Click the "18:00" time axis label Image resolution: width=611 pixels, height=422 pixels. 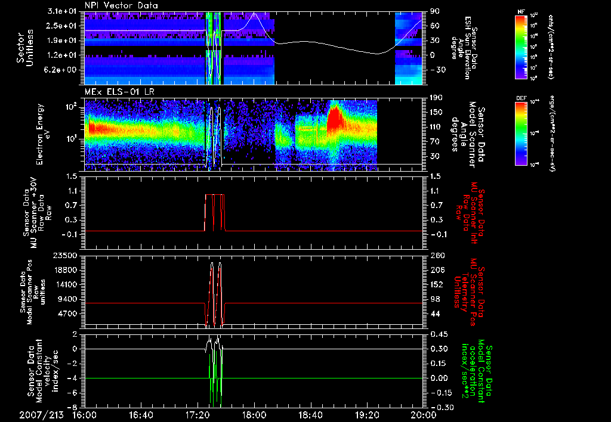click(x=254, y=415)
